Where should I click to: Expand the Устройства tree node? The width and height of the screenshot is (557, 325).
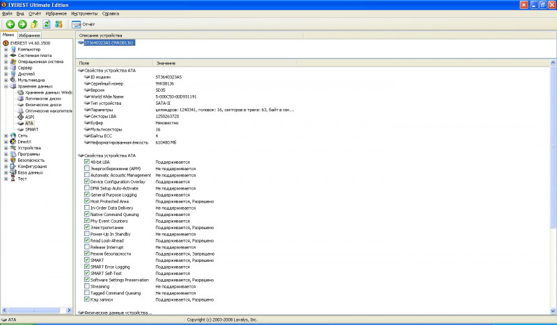(6, 148)
